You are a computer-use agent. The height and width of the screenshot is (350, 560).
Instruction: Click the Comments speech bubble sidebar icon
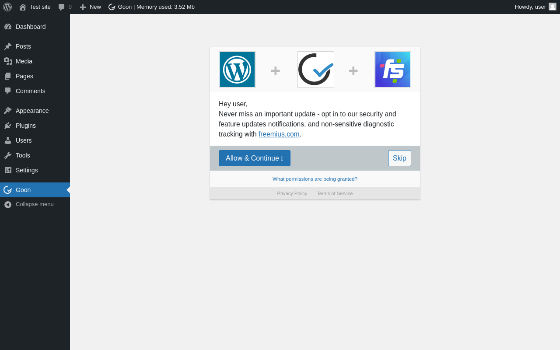coord(8,91)
